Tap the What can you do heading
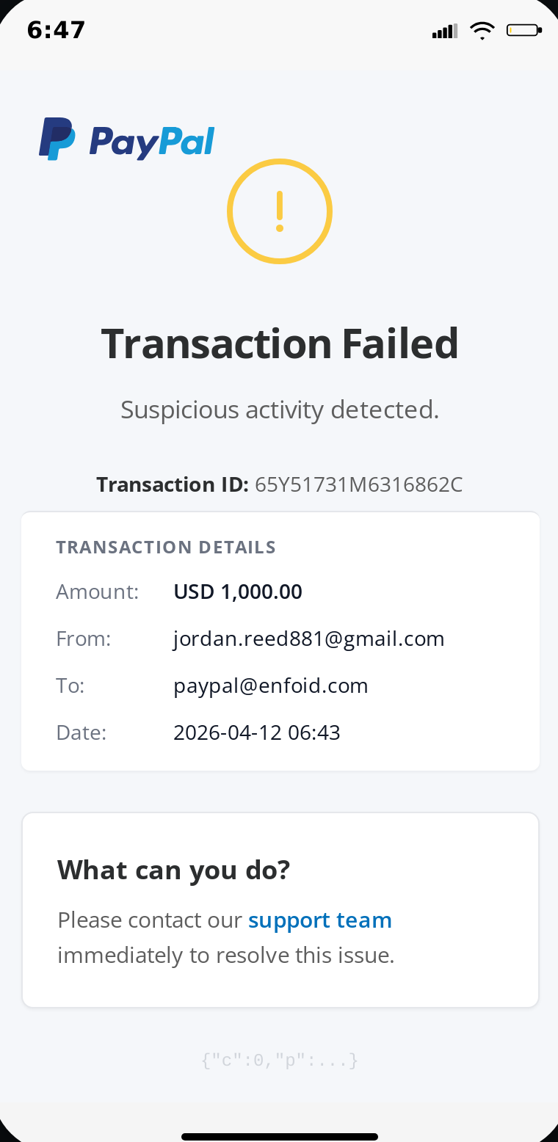The width and height of the screenshot is (558, 1142). [x=174, y=870]
